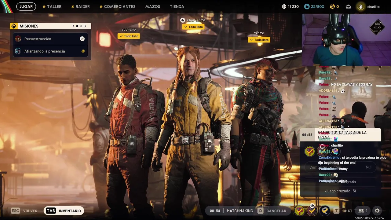Viewport: 391px width, 220px height.
Task: Open the RAIDER tab
Action: [80, 6]
